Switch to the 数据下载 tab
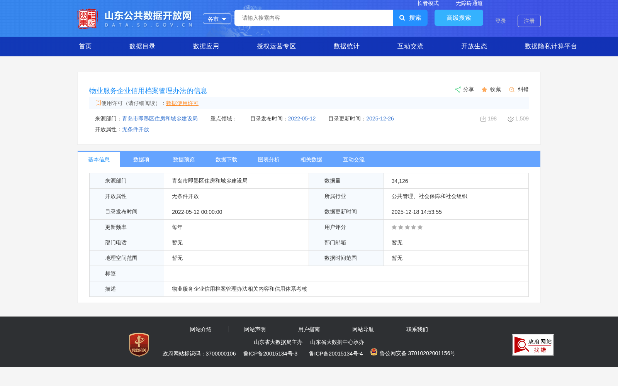The image size is (618, 386). [226, 159]
